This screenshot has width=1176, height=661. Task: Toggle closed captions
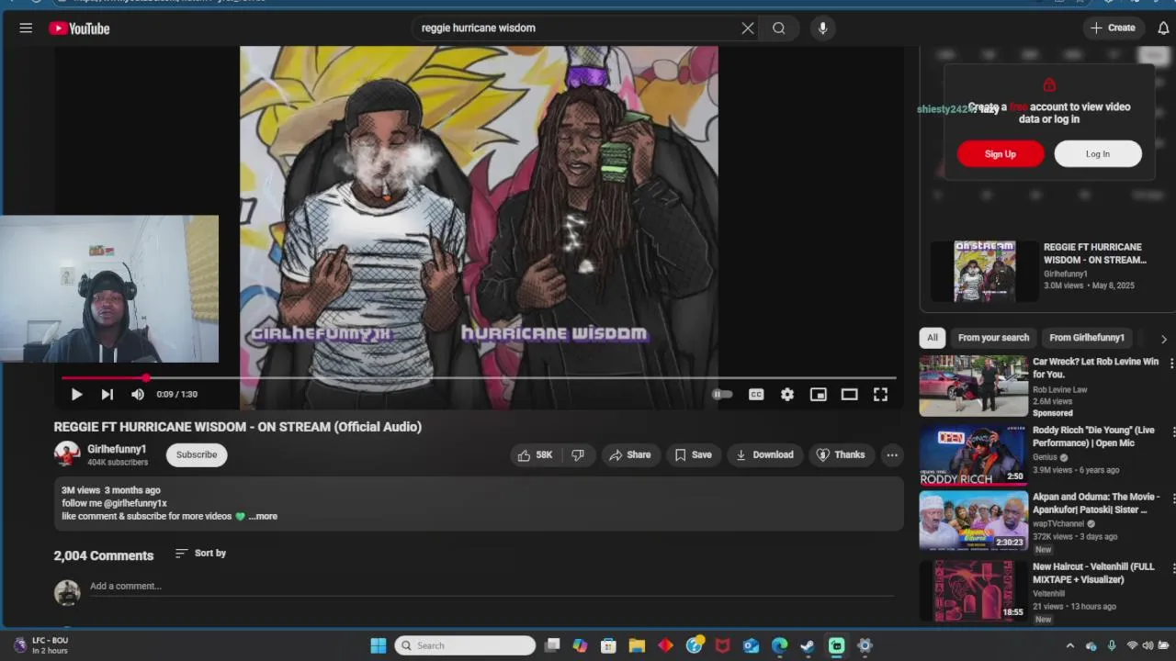(756, 395)
